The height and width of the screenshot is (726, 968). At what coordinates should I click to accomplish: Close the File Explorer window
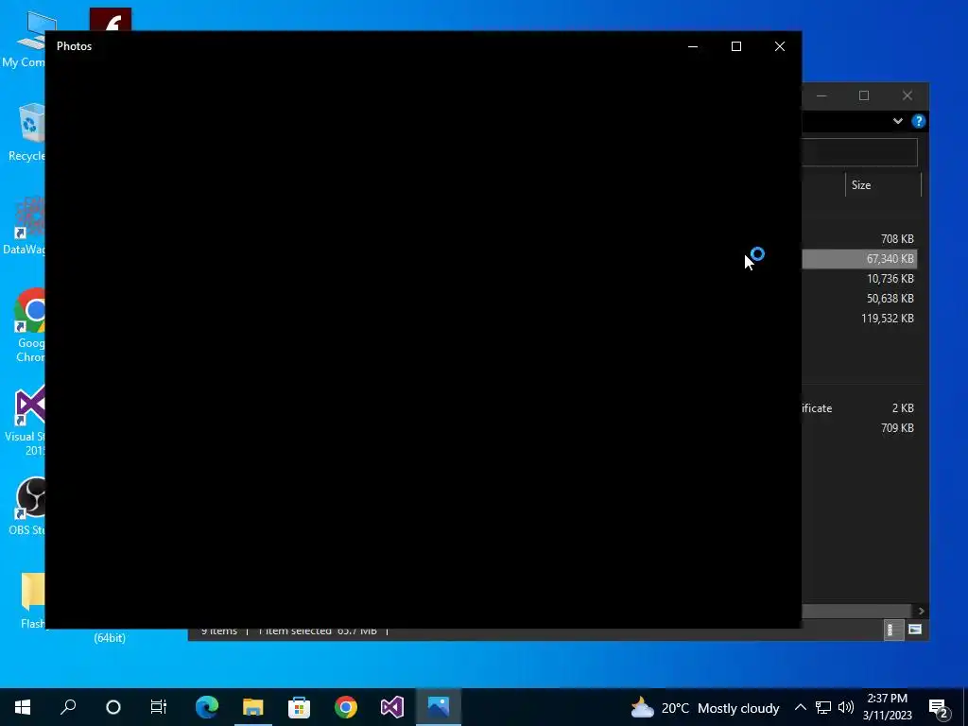click(907, 95)
